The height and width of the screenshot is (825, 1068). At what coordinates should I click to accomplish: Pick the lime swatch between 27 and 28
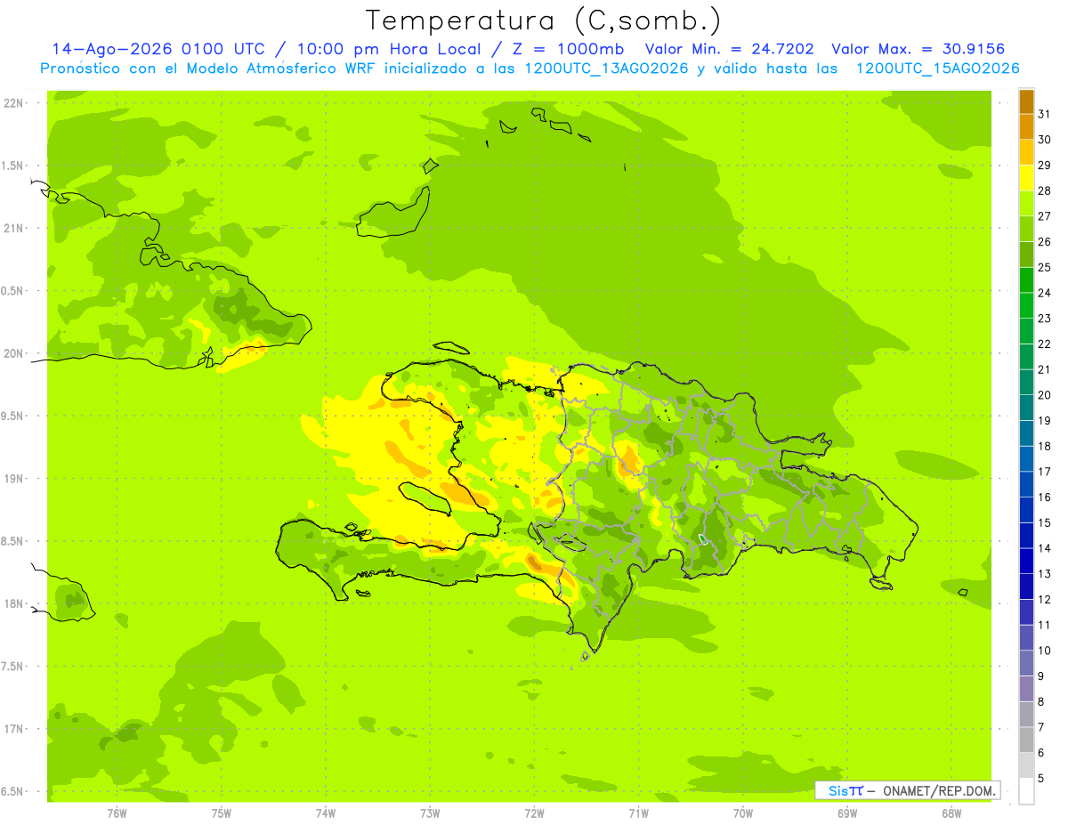point(1026,204)
